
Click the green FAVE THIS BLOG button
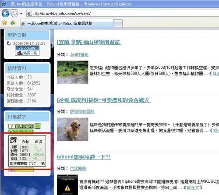pos(21,131)
